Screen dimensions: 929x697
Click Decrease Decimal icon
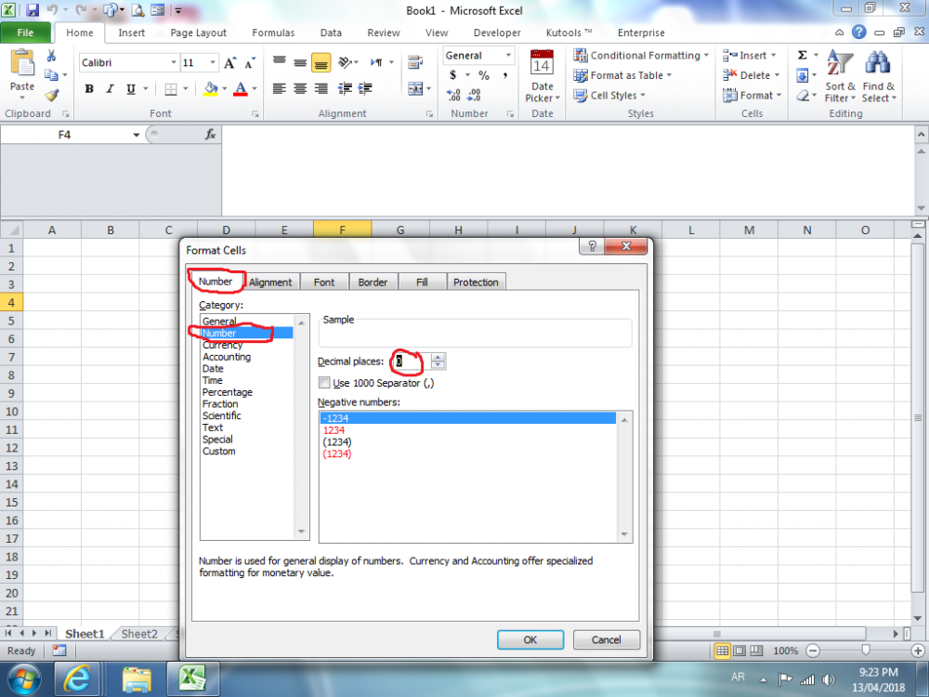[474, 95]
